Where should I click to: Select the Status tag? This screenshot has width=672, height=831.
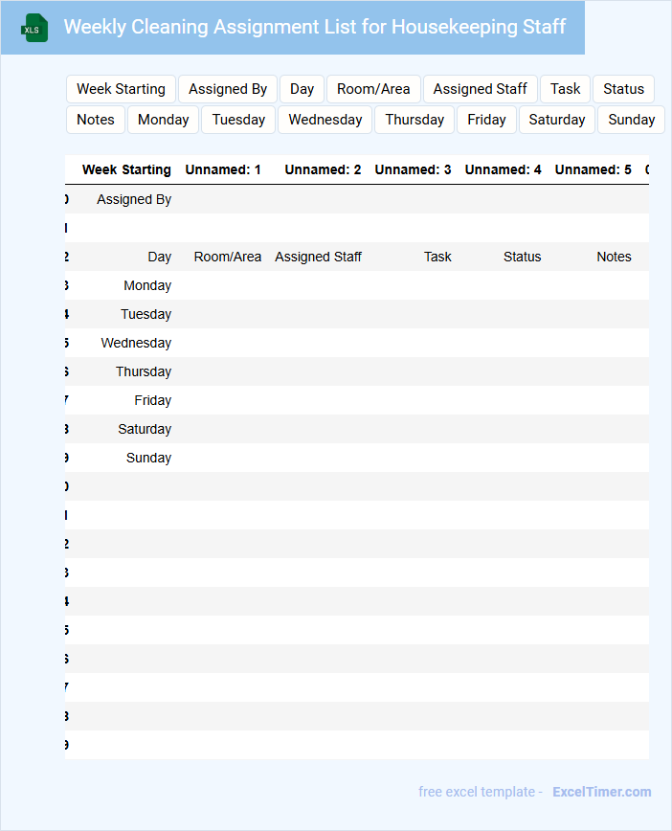point(623,89)
